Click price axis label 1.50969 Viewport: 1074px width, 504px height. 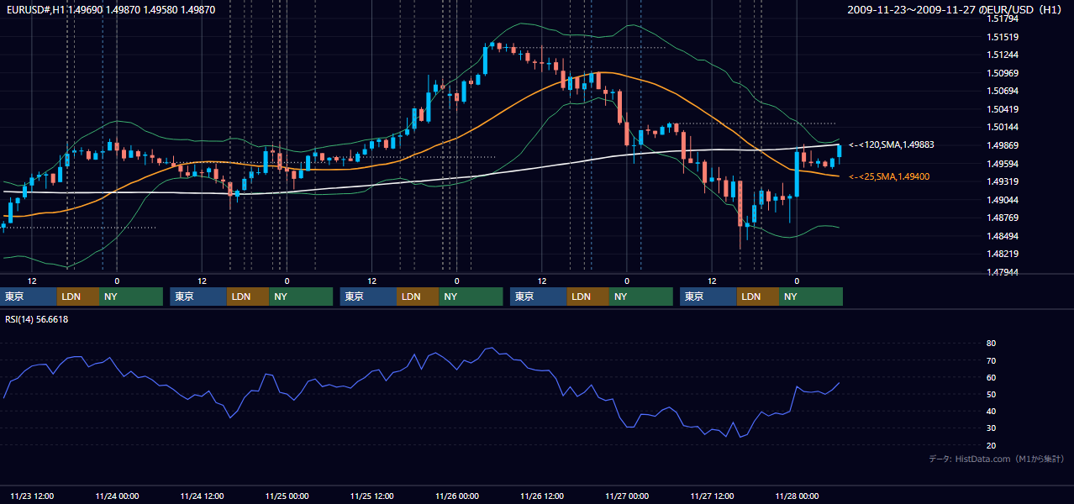[1003, 73]
